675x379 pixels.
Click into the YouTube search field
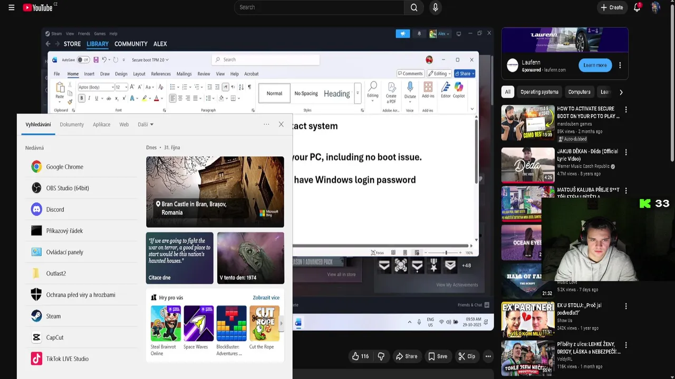point(319,7)
